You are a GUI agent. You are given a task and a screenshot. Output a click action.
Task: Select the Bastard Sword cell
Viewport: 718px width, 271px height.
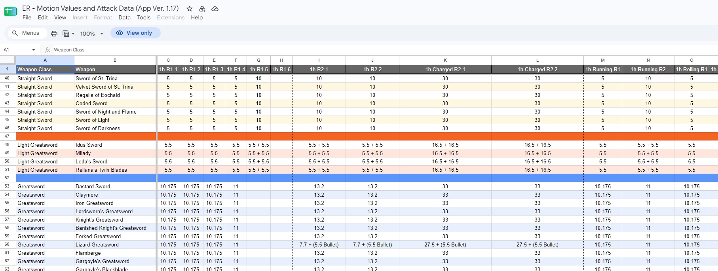click(115, 186)
